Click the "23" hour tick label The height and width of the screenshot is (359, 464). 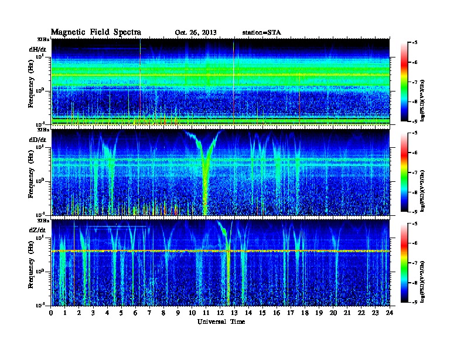375,313
